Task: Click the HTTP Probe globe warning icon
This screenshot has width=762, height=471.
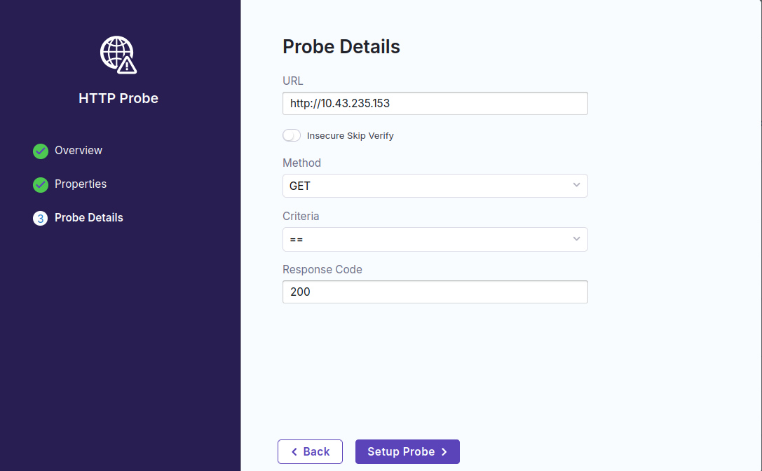Action: pos(118,55)
